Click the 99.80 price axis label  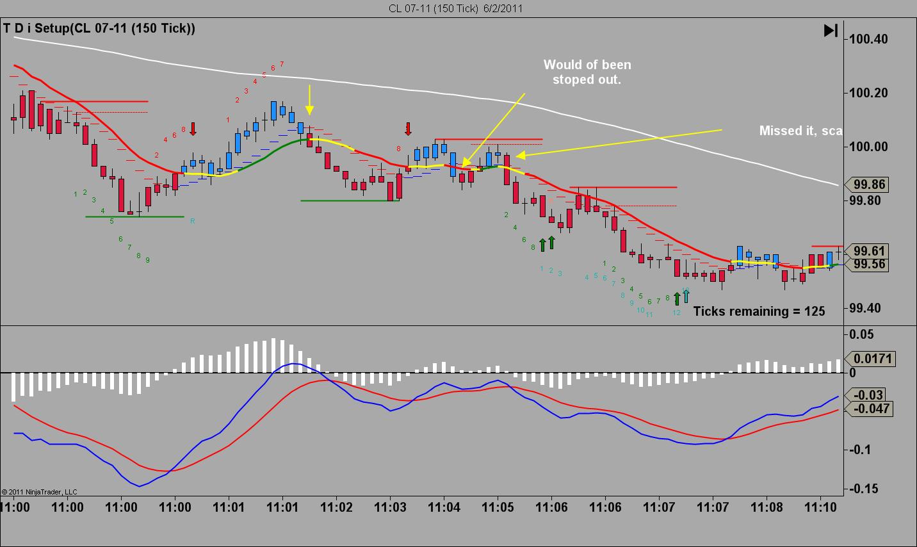(x=864, y=200)
